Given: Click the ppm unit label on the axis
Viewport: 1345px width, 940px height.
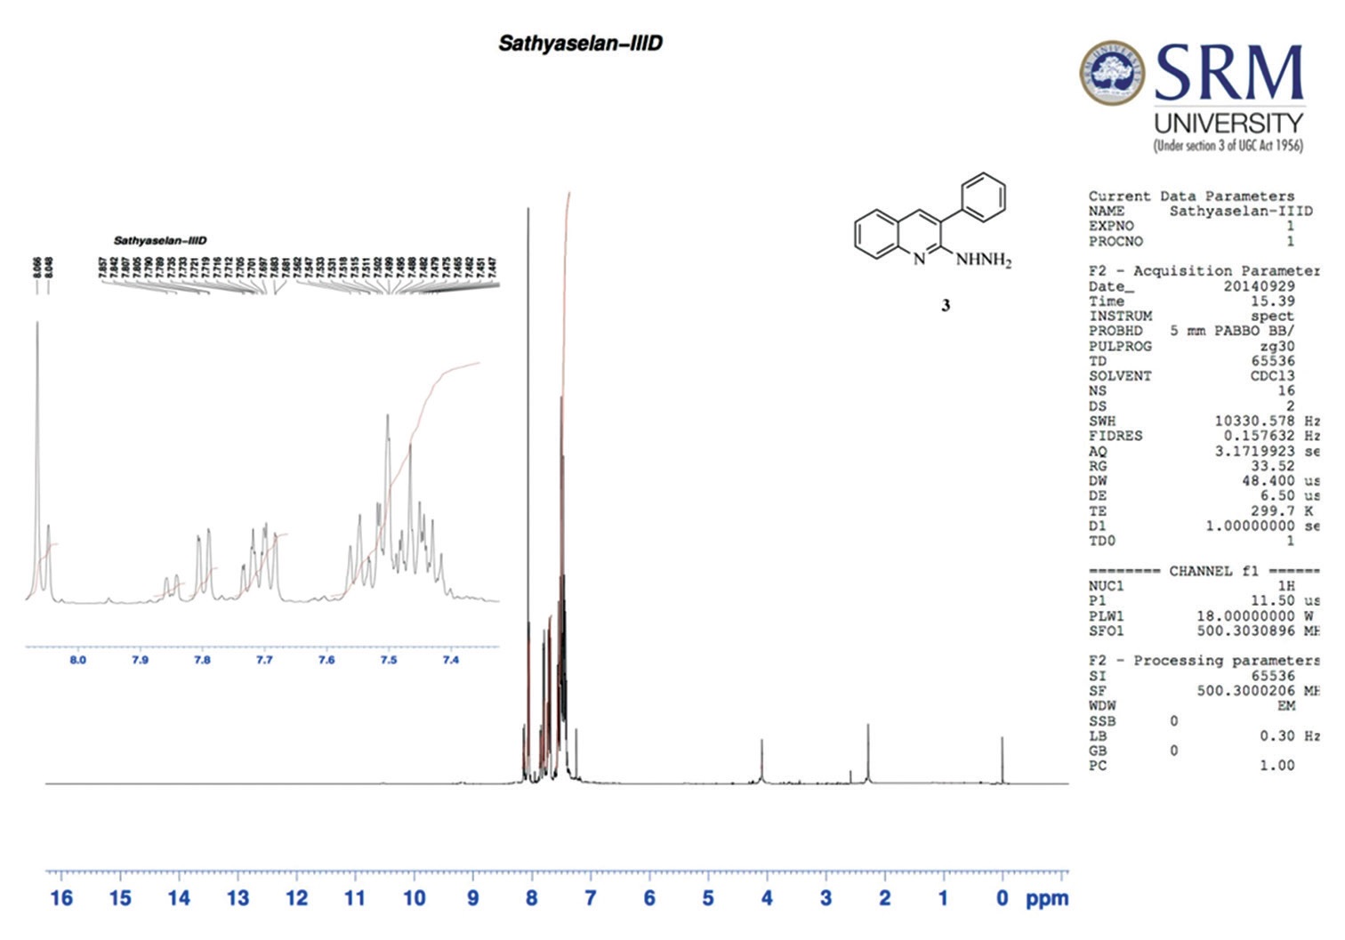Looking at the screenshot, I should [1046, 898].
